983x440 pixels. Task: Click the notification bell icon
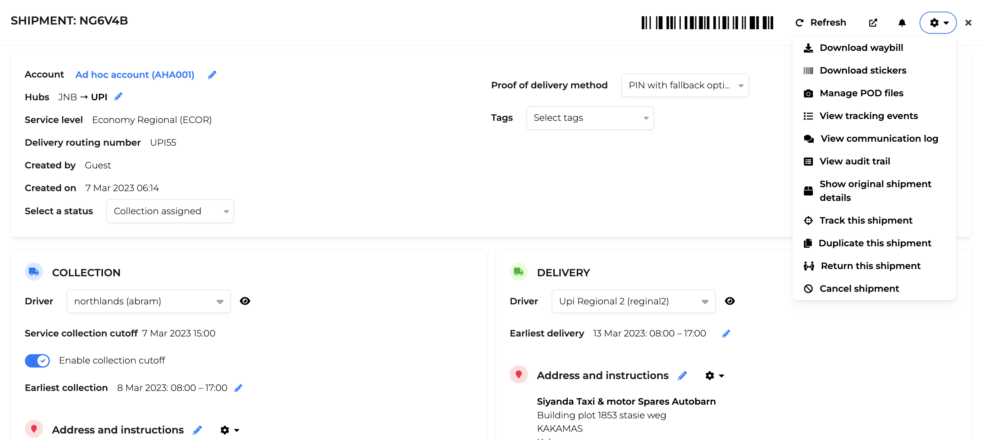point(902,23)
